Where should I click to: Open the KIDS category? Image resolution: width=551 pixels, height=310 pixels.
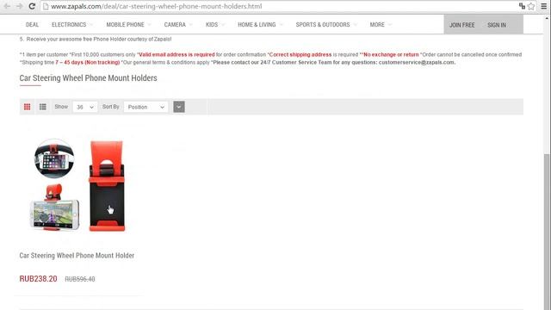212,25
